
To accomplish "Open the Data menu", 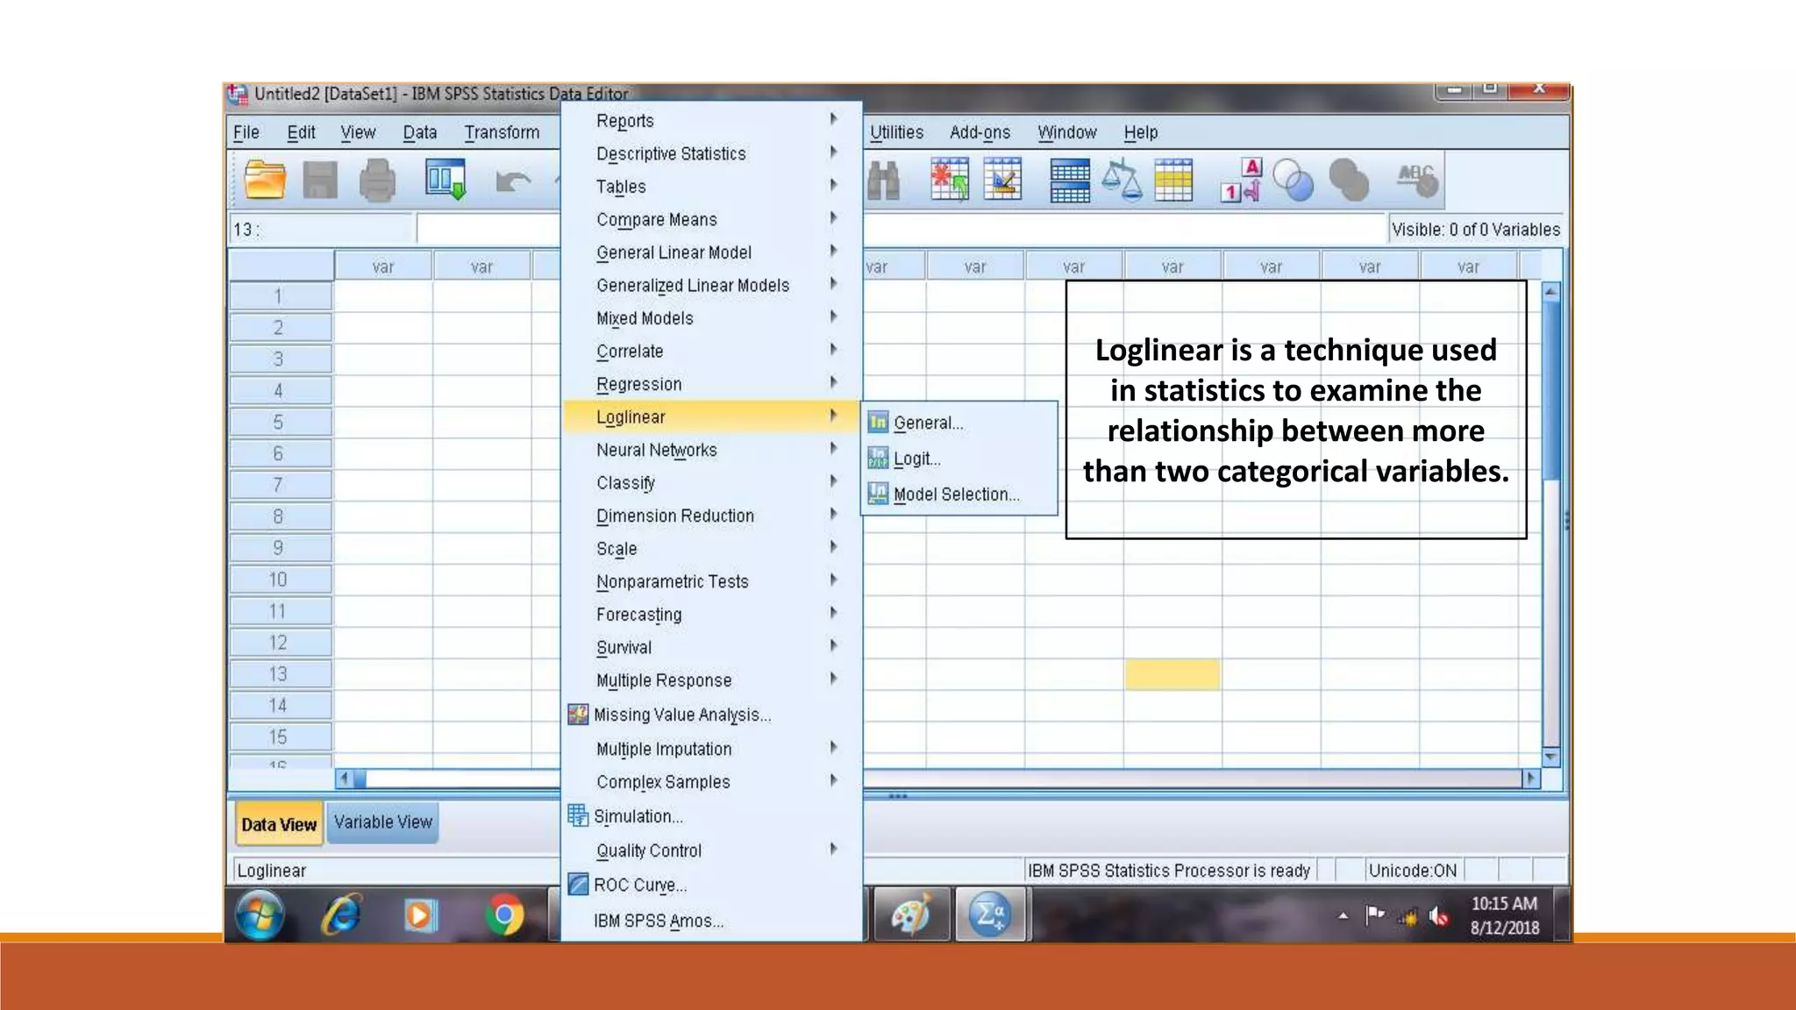I will 420,132.
